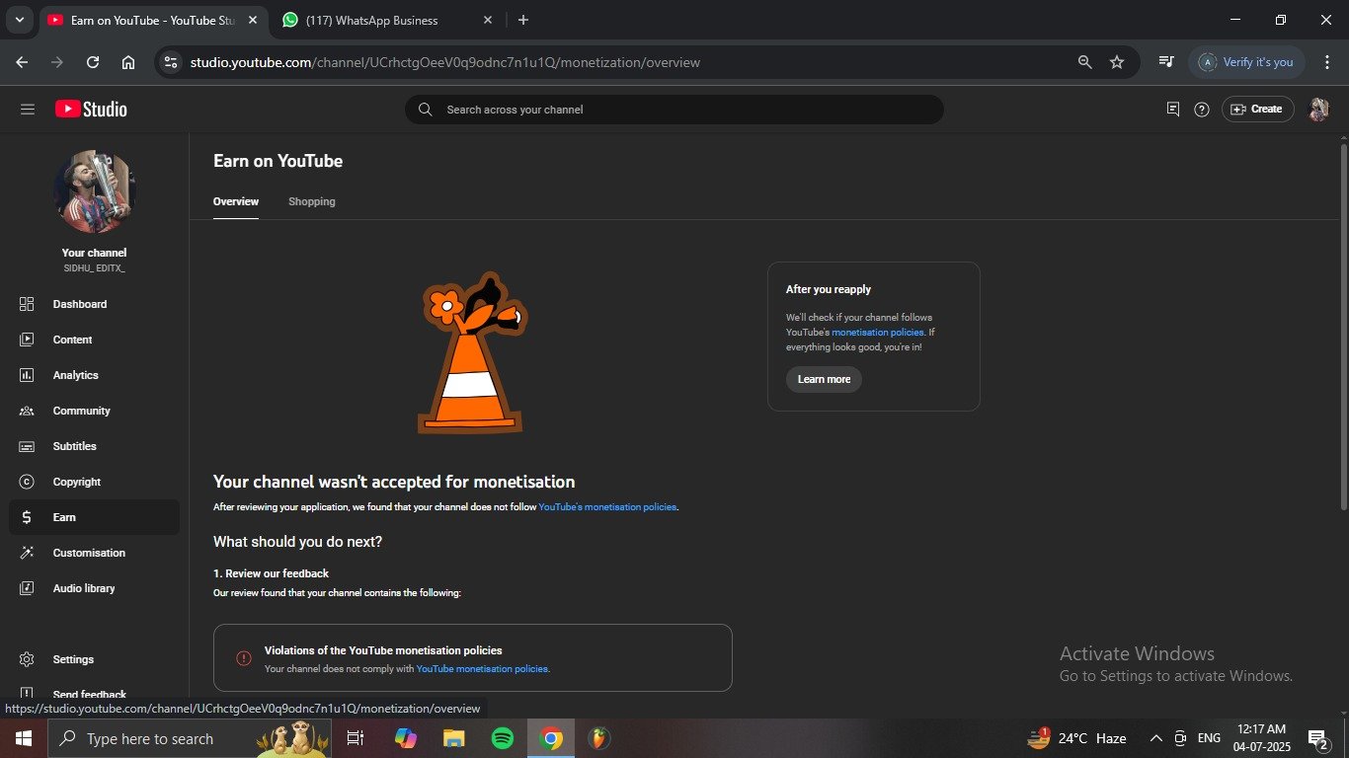Open the hamburger navigation menu

tap(28, 110)
